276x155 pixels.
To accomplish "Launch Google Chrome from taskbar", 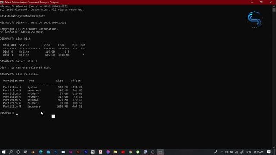I will (130, 152).
